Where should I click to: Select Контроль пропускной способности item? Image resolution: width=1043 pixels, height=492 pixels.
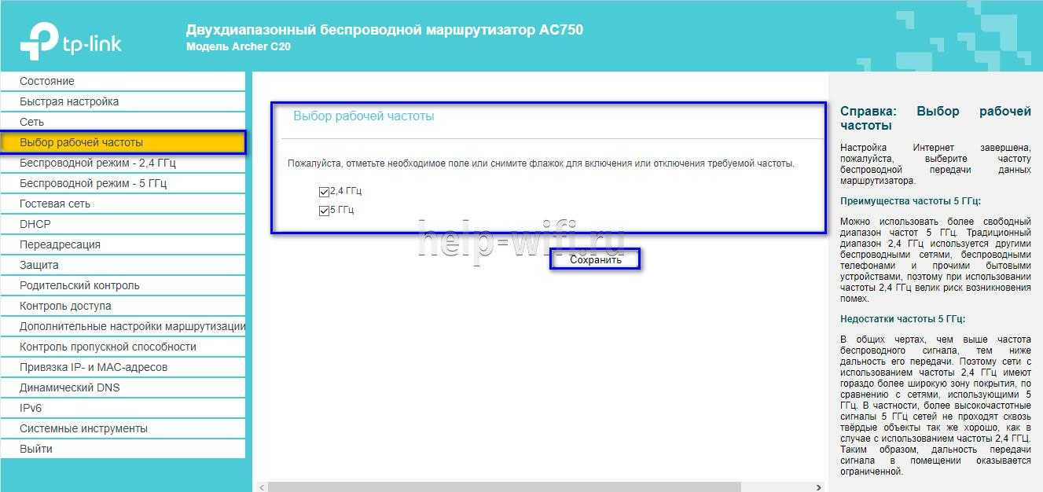[x=108, y=347]
